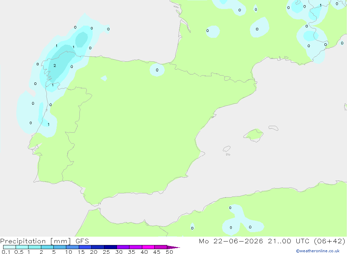Click the '2' precipitation value over Galicia
Image resolution: width=347 pixels, height=254 pixels.
tap(55, 65)
